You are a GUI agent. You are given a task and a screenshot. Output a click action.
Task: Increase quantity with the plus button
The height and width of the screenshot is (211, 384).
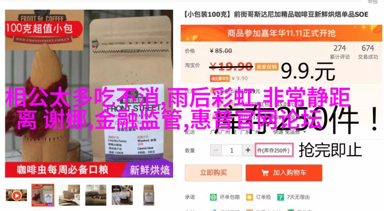248,150
